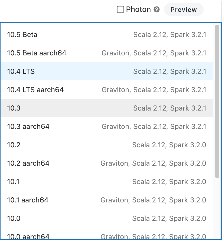222x240 pixels.
Task: Enable the Photon checkbox
Action: tap(120, 9)
